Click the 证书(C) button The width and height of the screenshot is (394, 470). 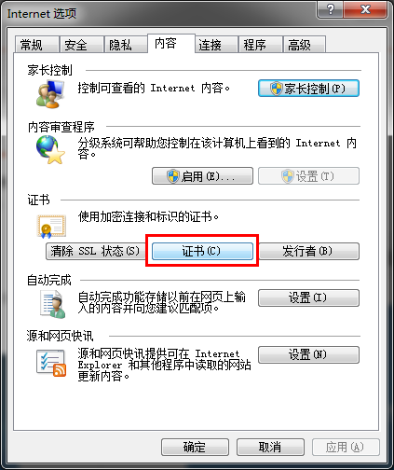[x=202, y=251]
